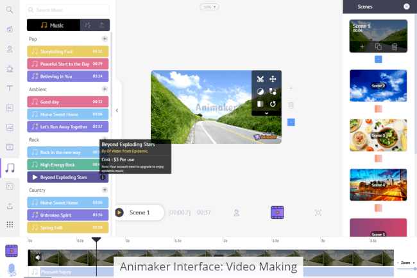Click the blue transition below Scene 1
The image size is (417, 278).
click(378, 59)
